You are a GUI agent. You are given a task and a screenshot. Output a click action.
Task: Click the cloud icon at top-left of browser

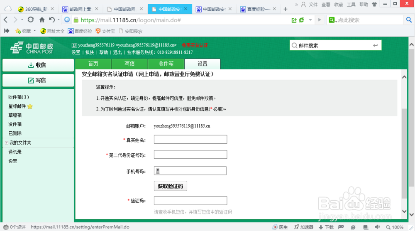[x=8, y=9]
